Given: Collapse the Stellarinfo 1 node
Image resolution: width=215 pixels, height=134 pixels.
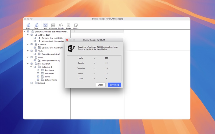Looking at the screenshot, I should [x=31, y=67].
